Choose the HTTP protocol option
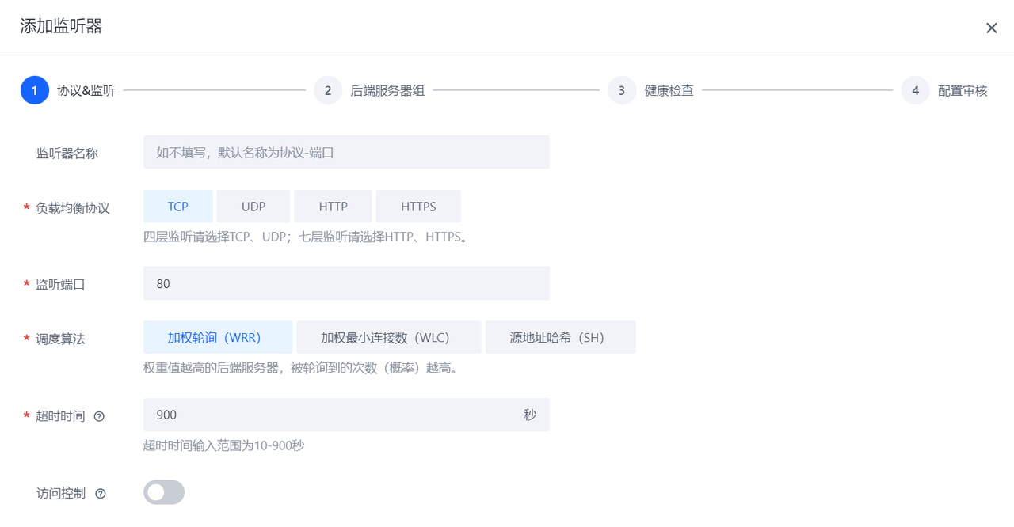 coord(334,207)
